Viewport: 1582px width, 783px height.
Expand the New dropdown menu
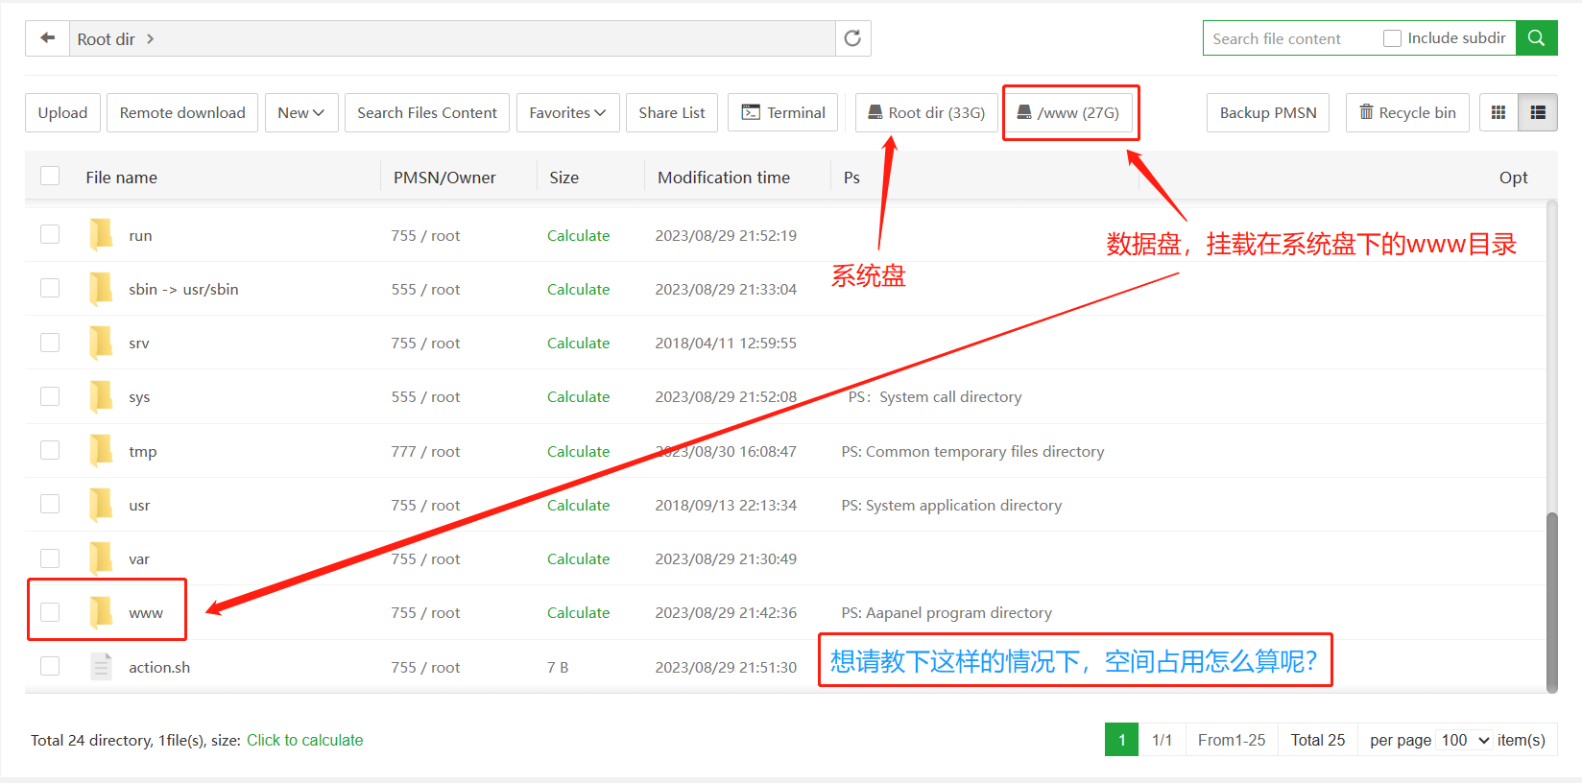click(300, 113)
